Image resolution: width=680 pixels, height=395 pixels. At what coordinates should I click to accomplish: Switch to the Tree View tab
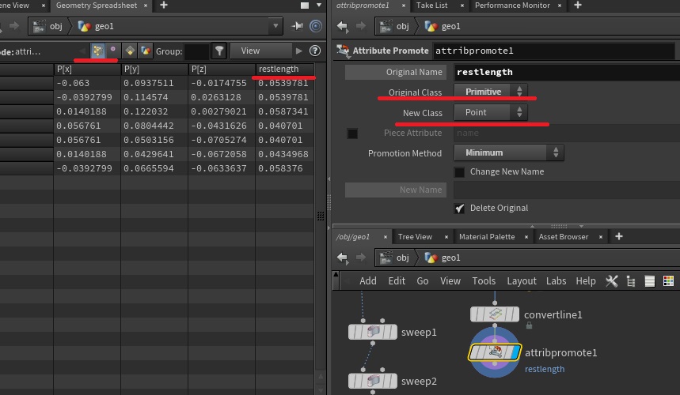[x=415, y=237]
